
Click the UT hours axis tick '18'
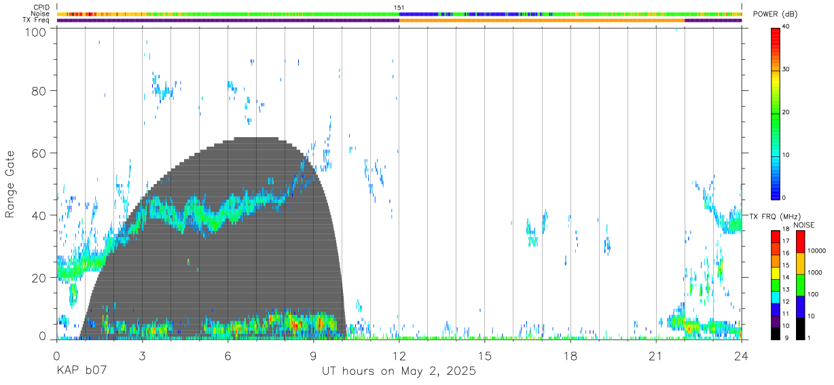click(570, 356)
